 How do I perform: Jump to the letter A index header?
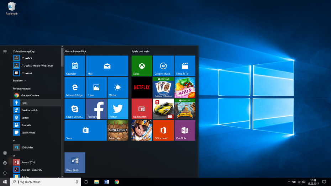[x=14, y=155]
